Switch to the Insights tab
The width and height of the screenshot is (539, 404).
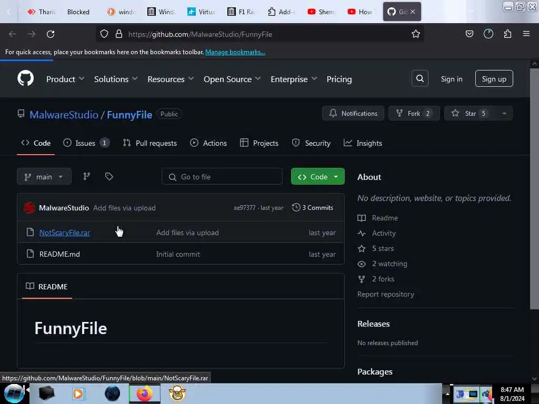point(363,143)
